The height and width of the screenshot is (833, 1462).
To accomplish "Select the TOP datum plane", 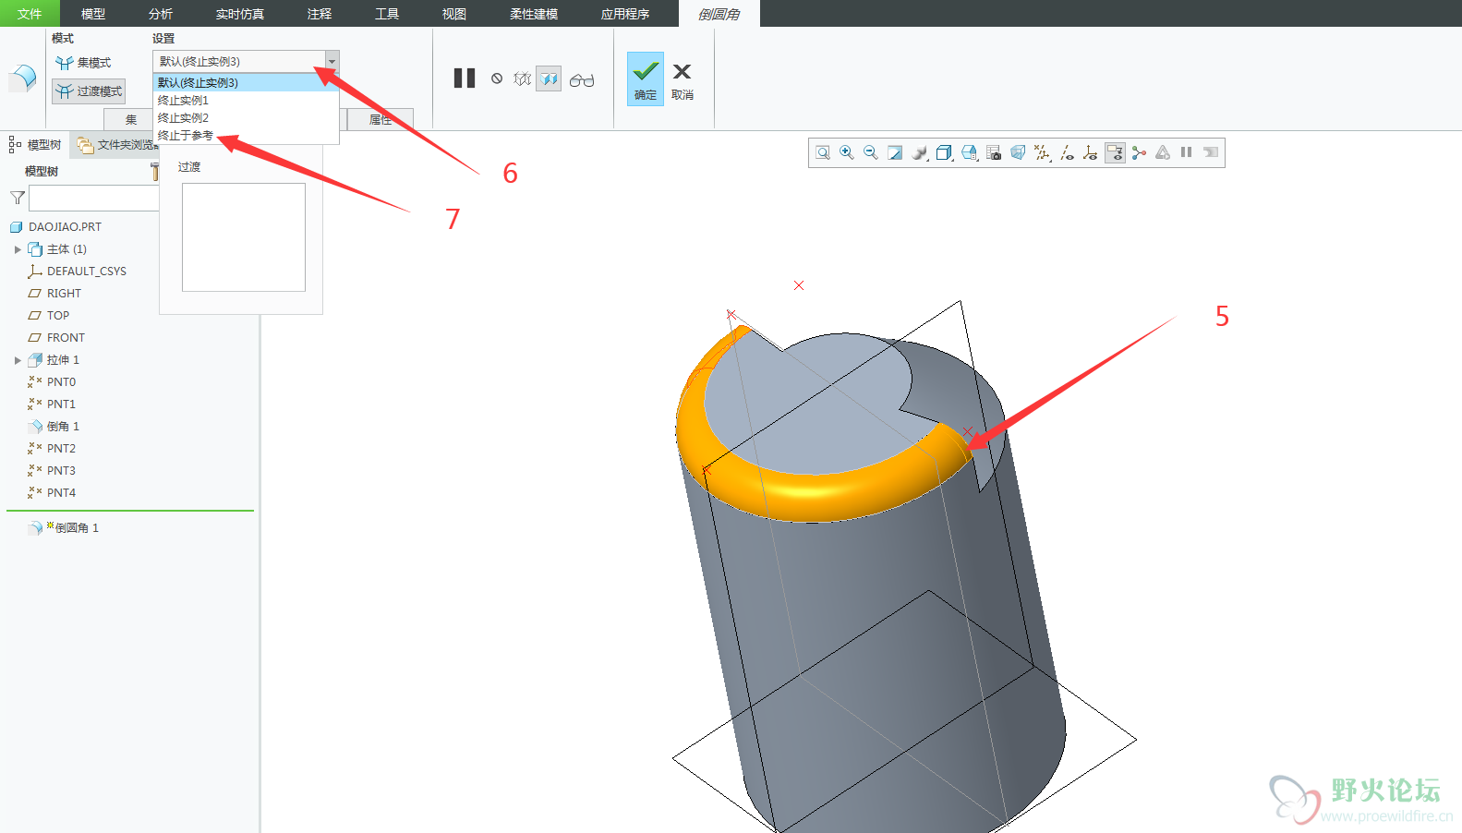I will pyautogui.click(x=49, y=316).
